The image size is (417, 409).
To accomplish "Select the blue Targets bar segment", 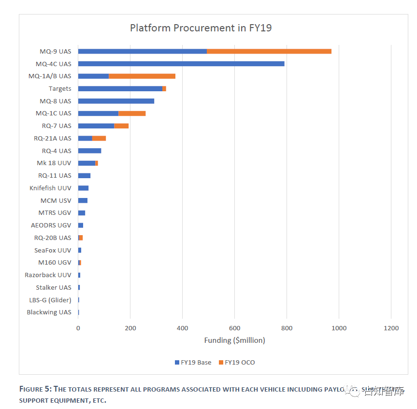I will [120, 88].
